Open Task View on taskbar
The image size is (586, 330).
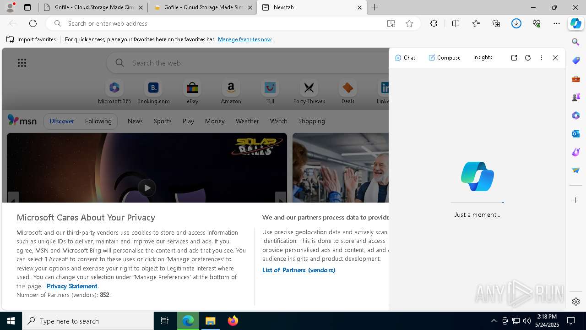point(165,321)
